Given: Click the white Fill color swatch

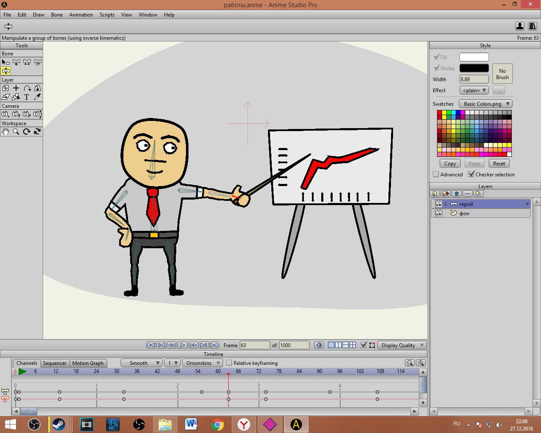Looking at the screenshot, I should click(x=474, y=57).
